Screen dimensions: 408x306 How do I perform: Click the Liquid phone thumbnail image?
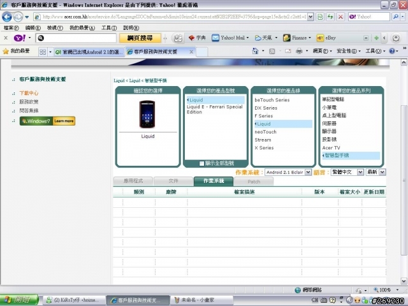(x=147, y=114)
